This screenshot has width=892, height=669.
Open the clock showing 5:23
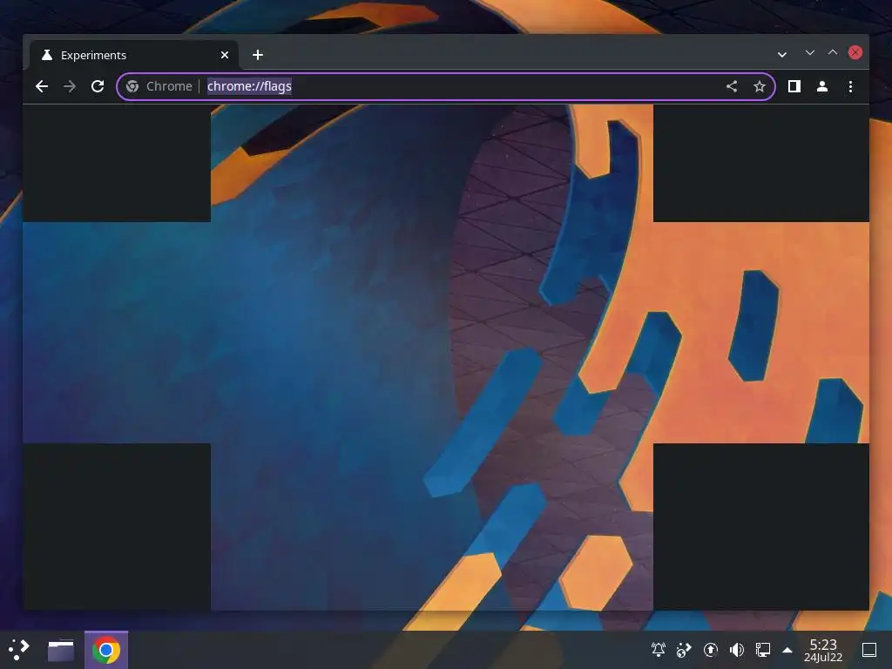pyautogui.click(x=823, y=650)
